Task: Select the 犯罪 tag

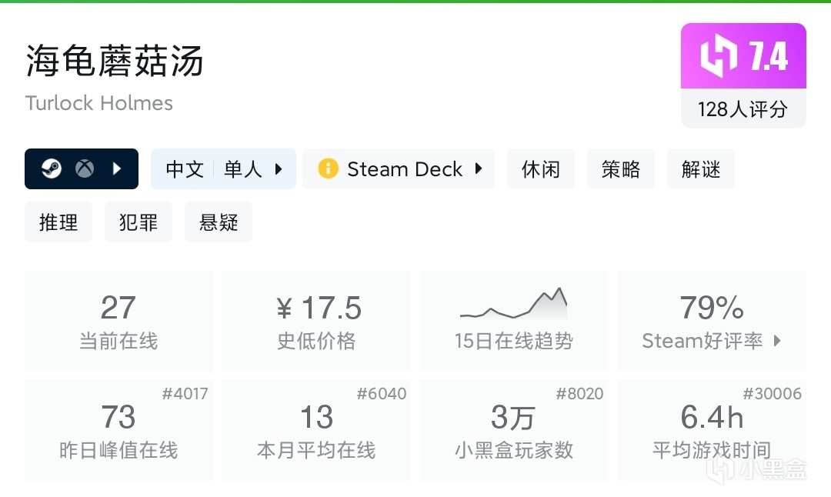Action: tap(138, 222)
